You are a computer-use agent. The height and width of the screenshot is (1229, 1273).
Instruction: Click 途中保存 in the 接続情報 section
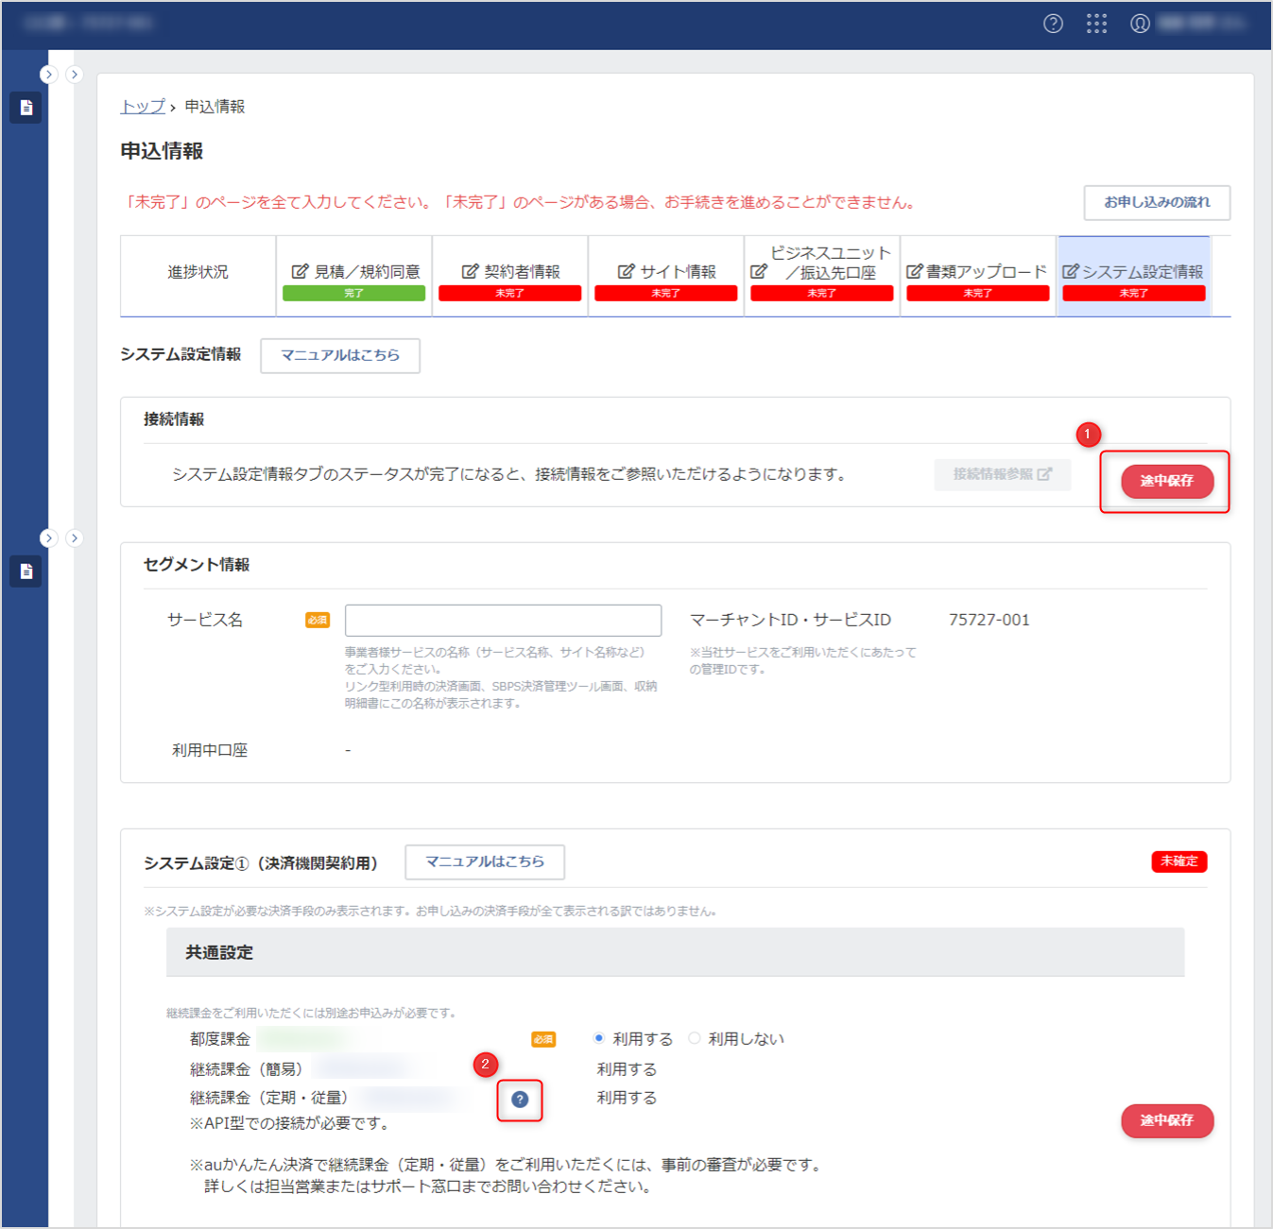click(x=1167, y=481)
